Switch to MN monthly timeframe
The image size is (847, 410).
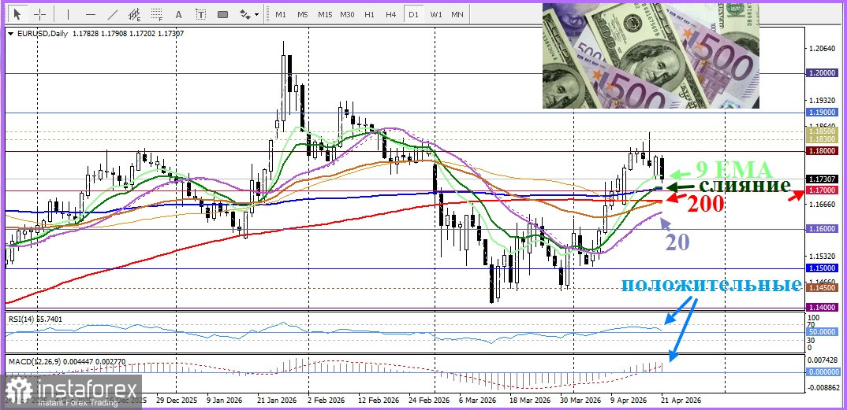coord(457,14)
